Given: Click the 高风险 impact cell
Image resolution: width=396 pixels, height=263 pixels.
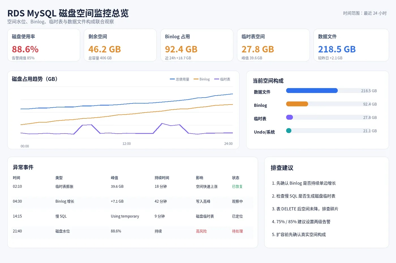Looking at the screenshot, I should click(201, 231).
